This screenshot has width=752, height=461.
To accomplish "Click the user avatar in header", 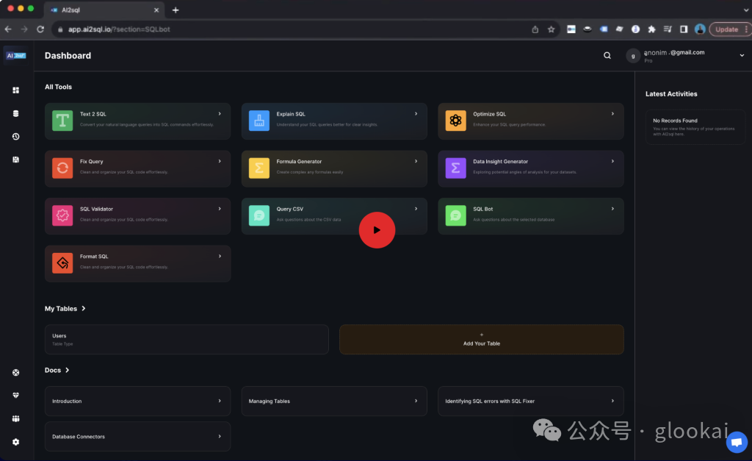I will (x=633, y=56).
